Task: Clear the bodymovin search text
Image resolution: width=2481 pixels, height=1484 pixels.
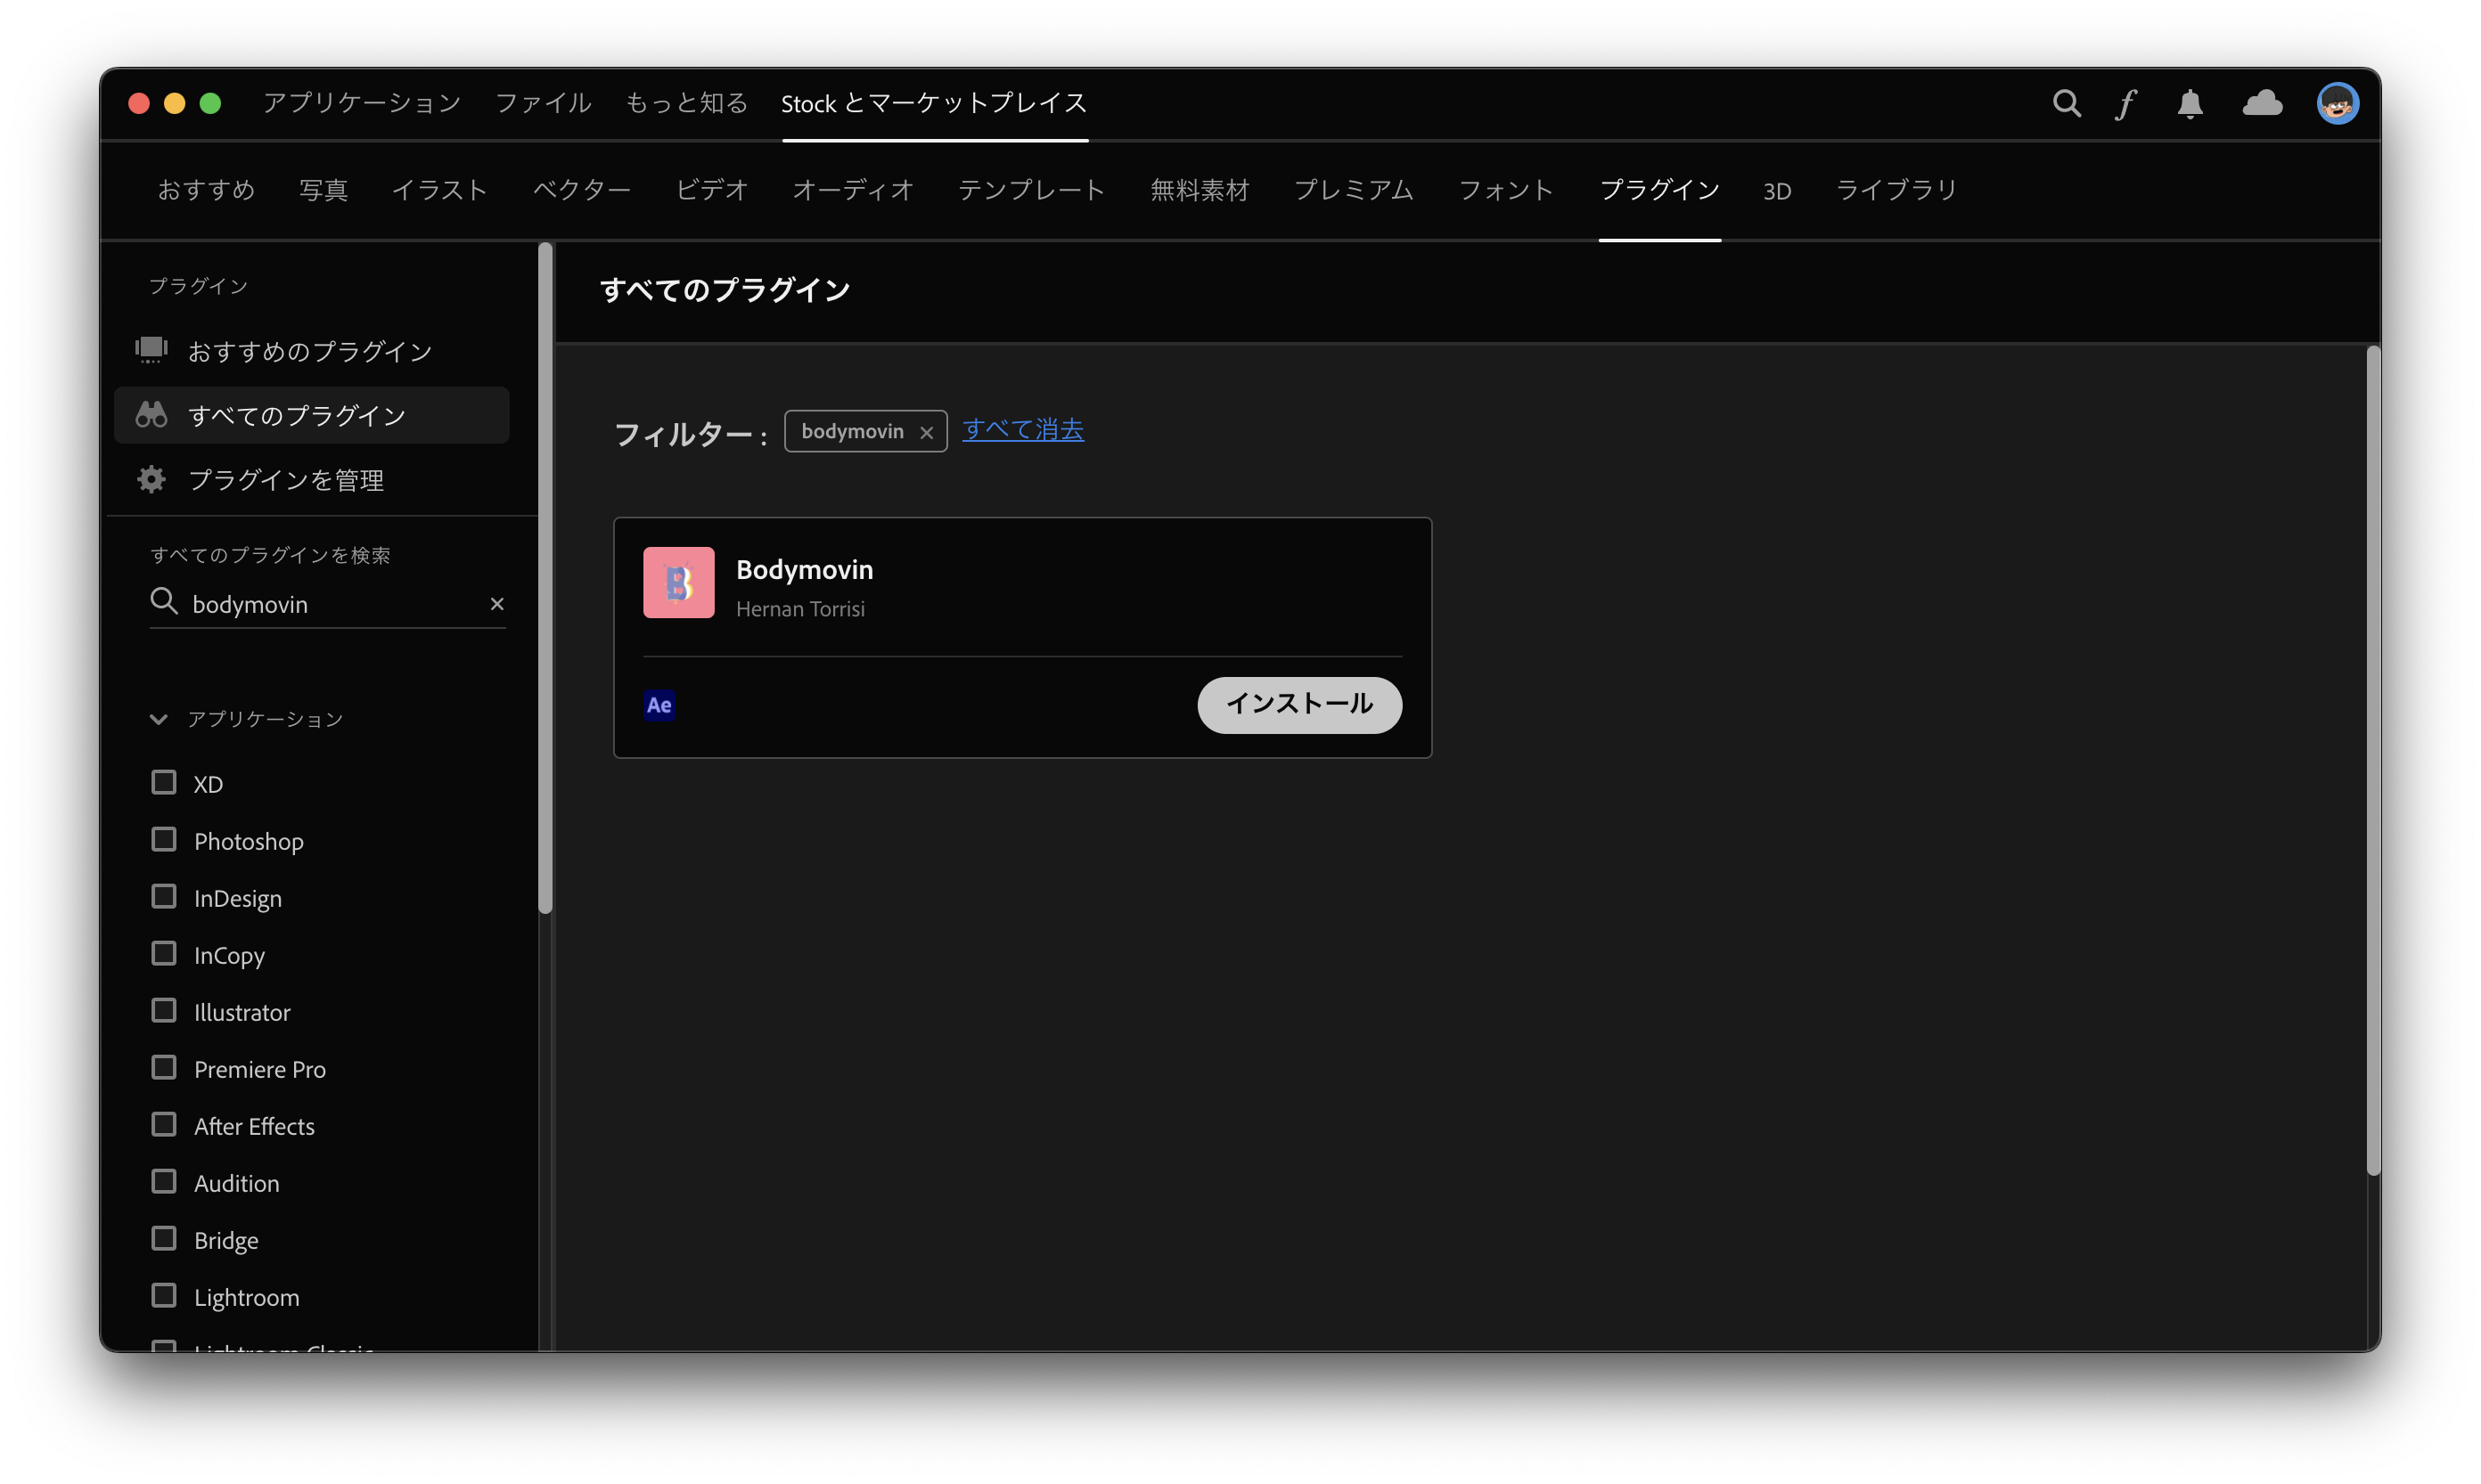Action: point(496,603)
